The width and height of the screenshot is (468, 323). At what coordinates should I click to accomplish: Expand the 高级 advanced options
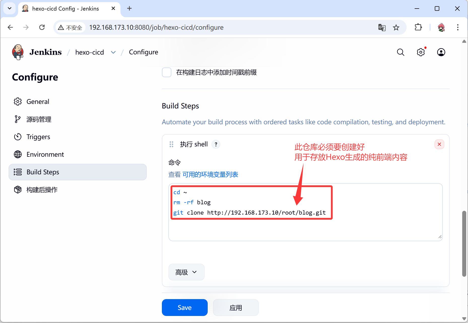186,272
